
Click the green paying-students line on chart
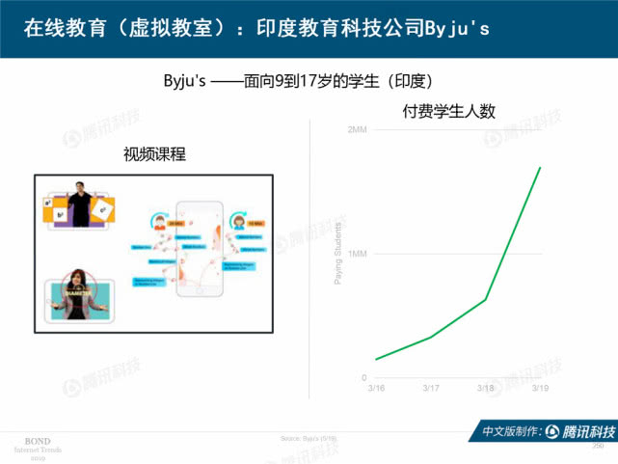(x=485, y=300)
